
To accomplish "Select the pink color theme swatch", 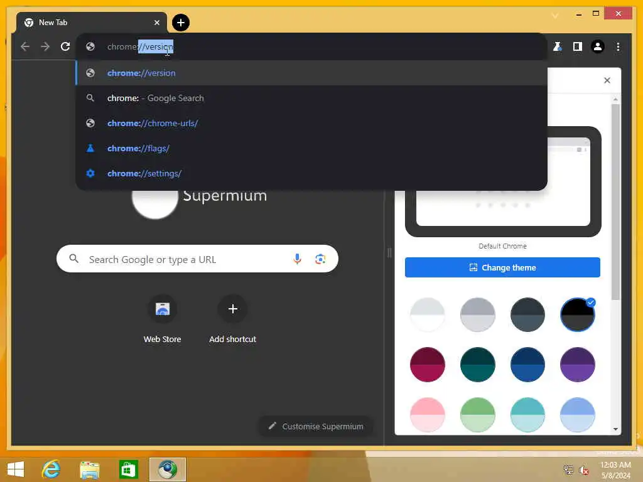I will (427, 414).
